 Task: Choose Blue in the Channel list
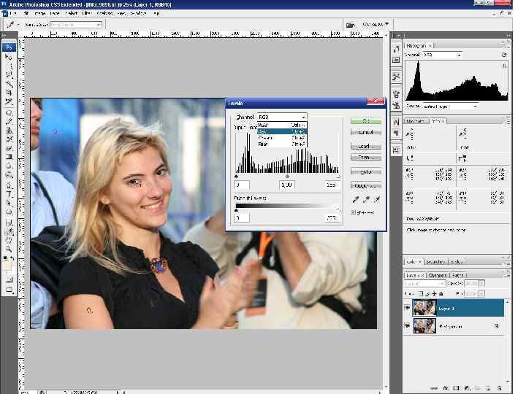coord(282,144)
